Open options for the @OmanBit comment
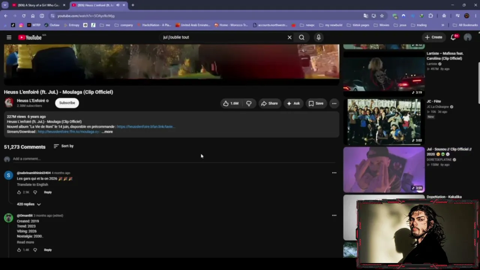Screen dimensions: 480x270 click(334, 216)
